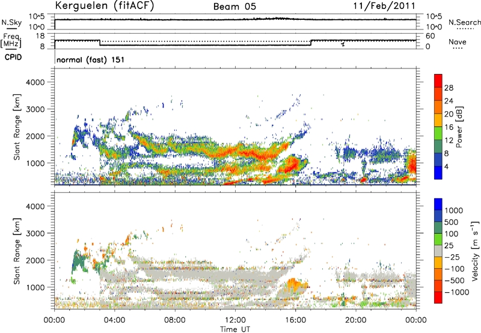Click the date '11/Feb/2011'
Image resolution: width=481 pixels, height=333 pixels.
click(384, 6)
